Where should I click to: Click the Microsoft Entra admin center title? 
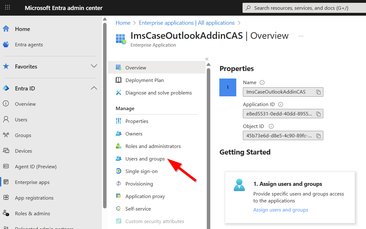click(64, 8)
